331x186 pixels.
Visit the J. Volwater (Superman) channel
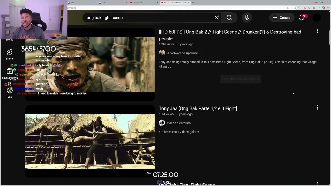pyautogui.click(x=183, y=53)
